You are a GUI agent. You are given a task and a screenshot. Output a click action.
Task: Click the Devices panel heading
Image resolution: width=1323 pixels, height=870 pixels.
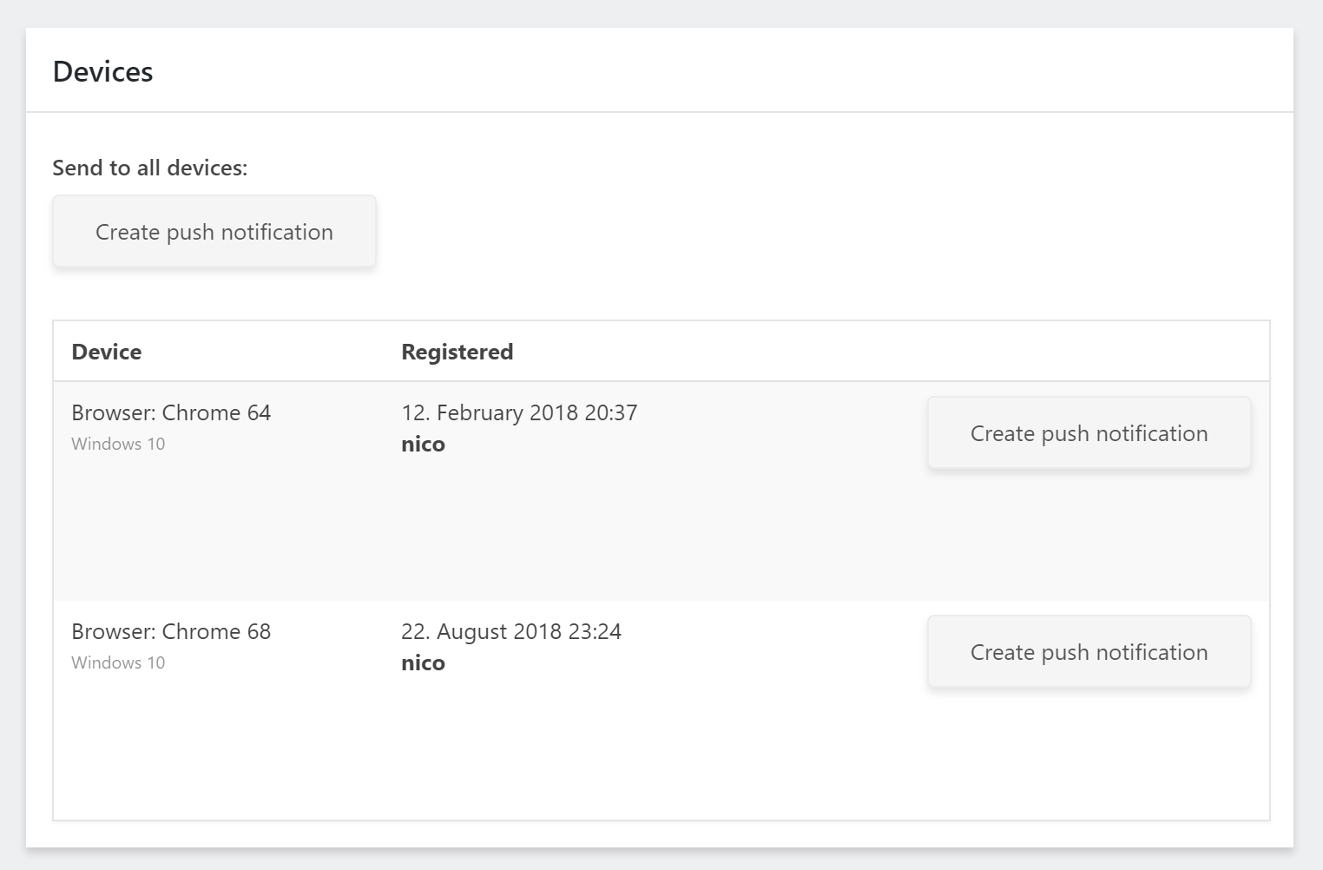(102, 71)
